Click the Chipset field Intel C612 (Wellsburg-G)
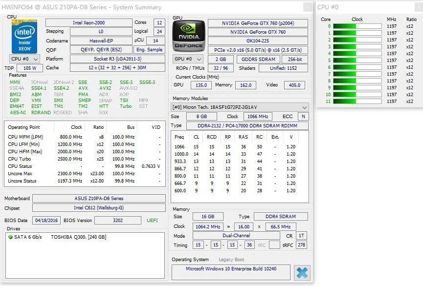The width and height of the screenshot is (423, 286). coord(99,208)
